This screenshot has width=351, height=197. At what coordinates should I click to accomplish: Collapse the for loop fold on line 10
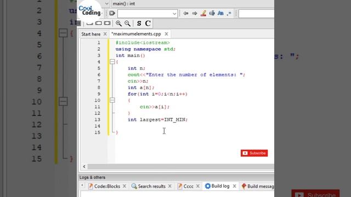[112, 100]
